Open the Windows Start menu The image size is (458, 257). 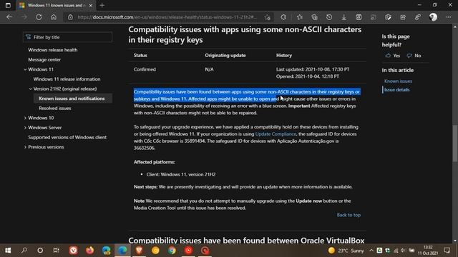[8, 251]
